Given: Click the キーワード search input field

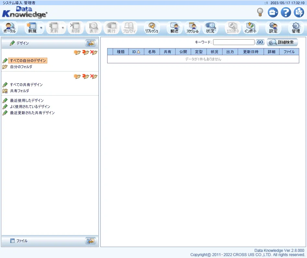Looking at the screenshot, I should pyautogui.click(x=233, y=42).
